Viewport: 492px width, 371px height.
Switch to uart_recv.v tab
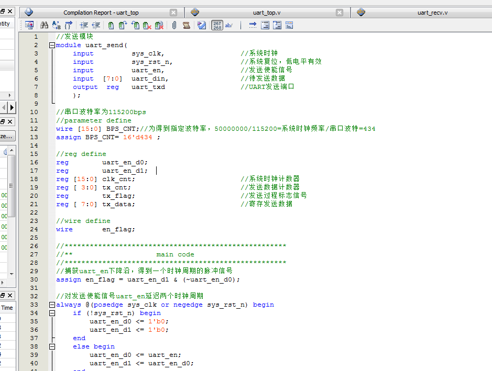click(432, 13)
